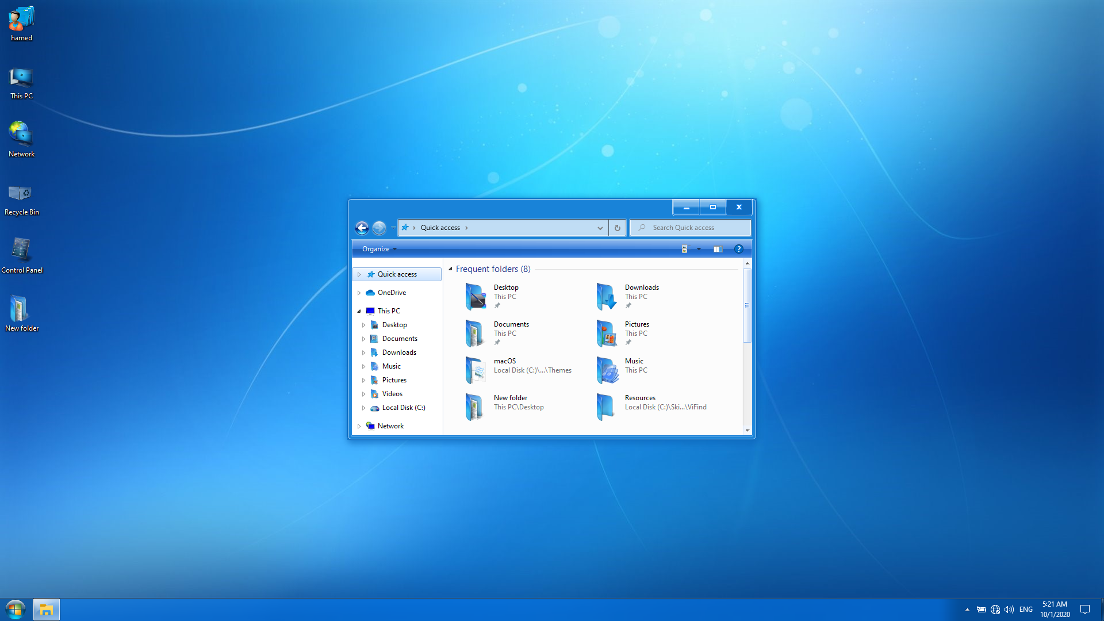Open the Help question mark icon

[x=738, y=249]
